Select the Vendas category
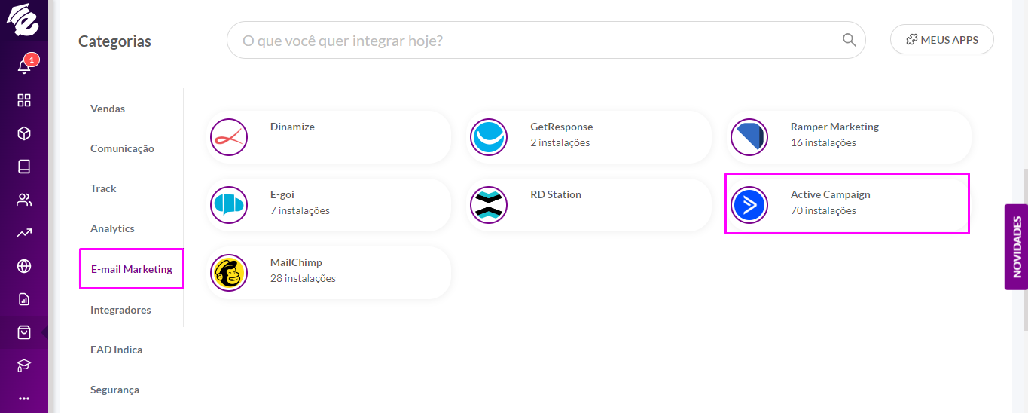Viewport: 1028px width, 413px height. (108, 109)
